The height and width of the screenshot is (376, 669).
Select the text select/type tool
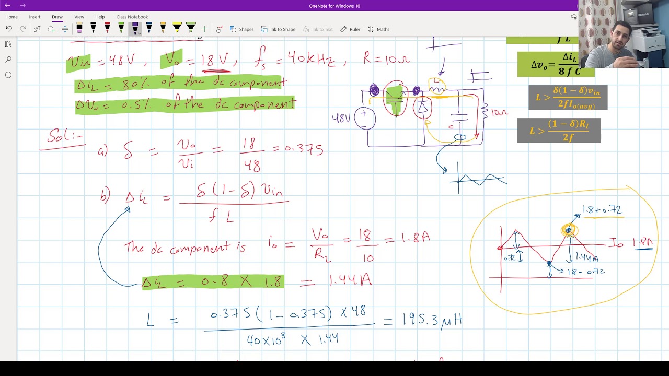[x=37, y=29]
